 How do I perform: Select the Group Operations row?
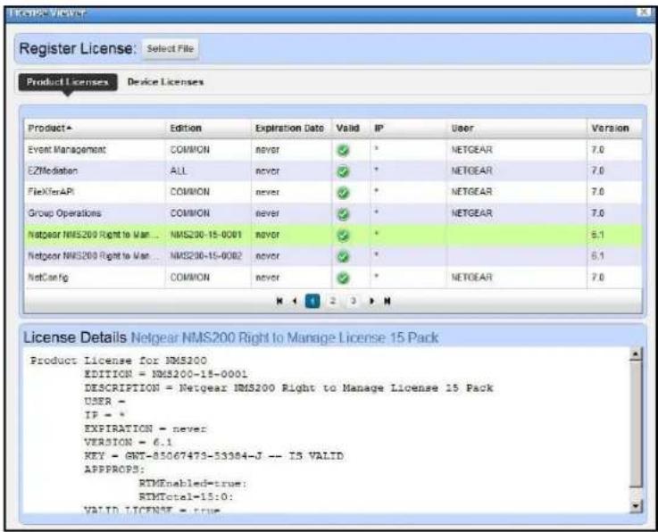tap(333, 213)
